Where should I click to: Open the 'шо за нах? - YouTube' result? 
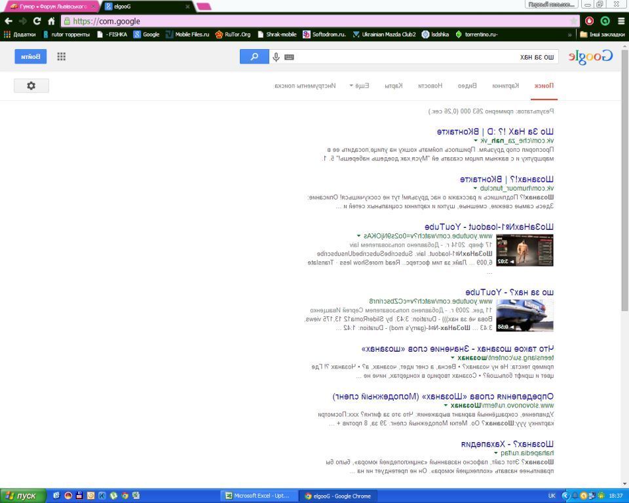[510, 292]
